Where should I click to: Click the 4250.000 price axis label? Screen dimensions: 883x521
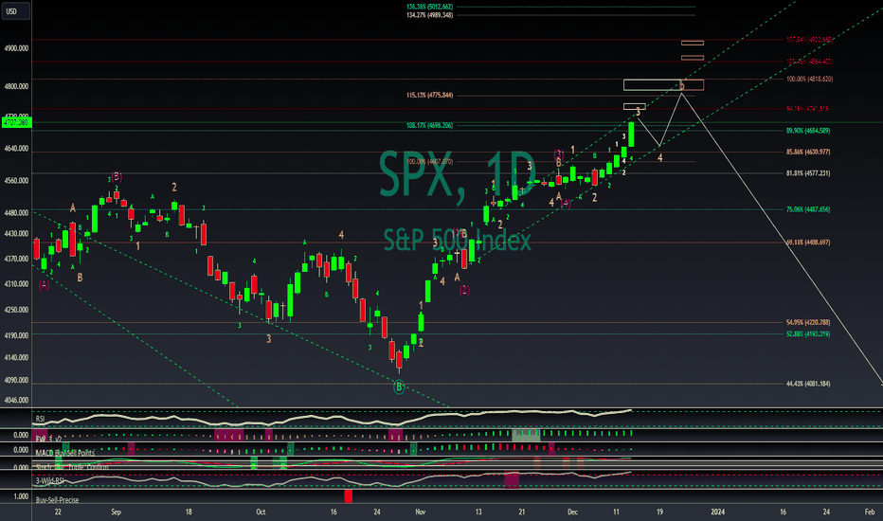point(16,310)
